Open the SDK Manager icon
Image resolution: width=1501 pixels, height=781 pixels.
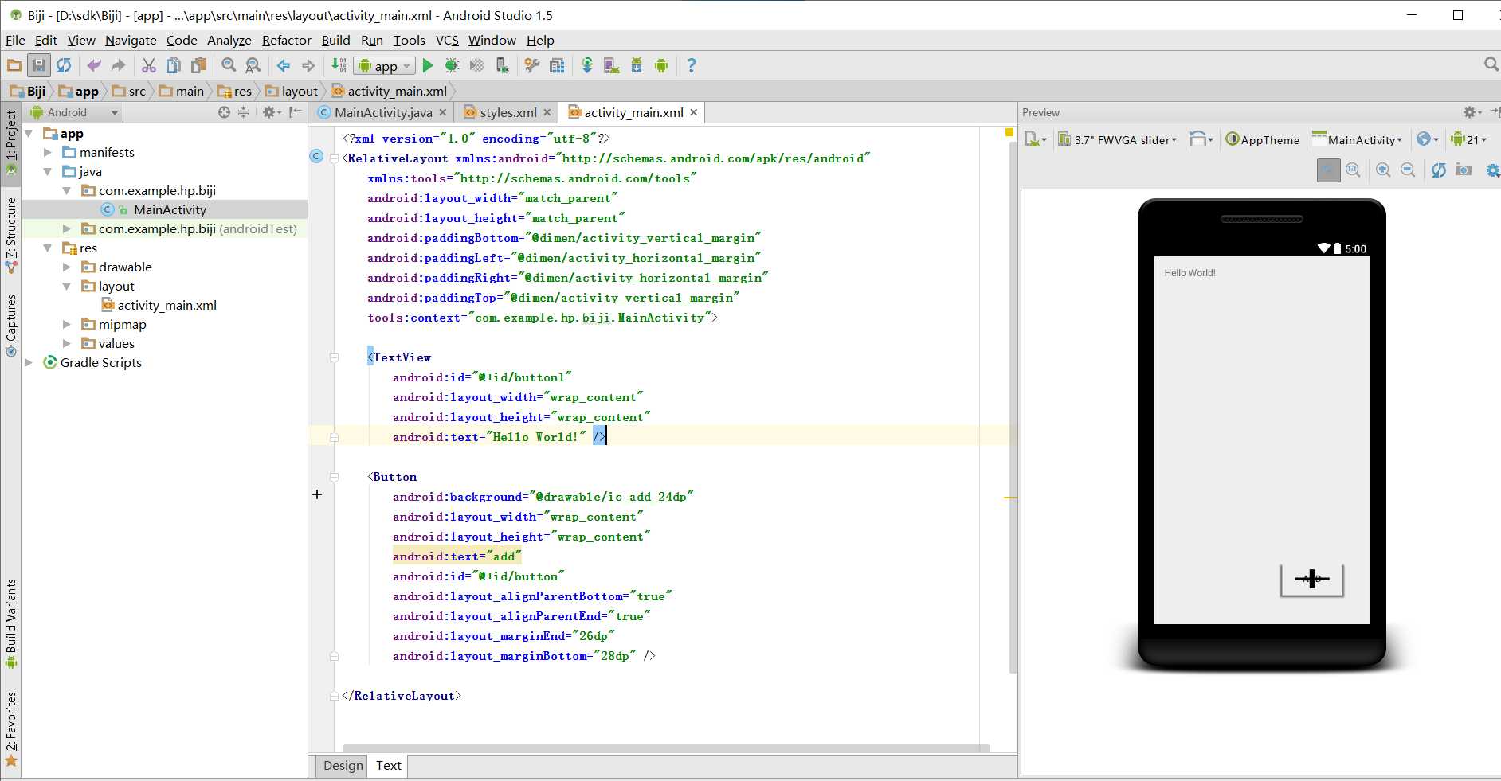click(637, 65)
